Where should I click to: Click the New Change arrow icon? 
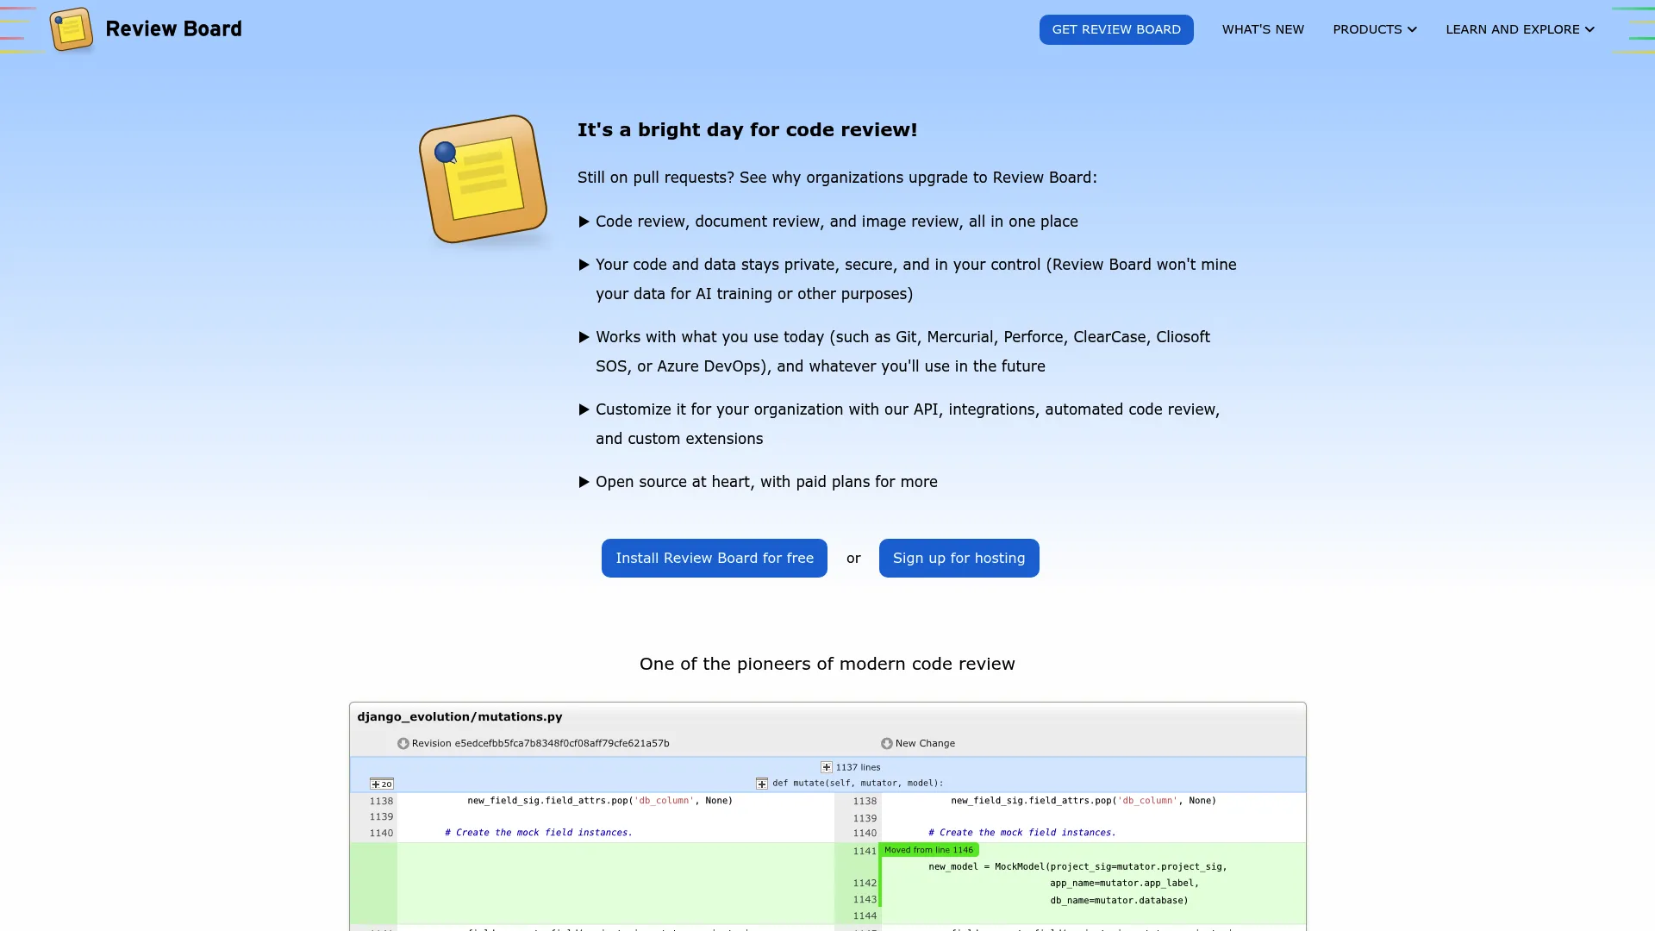(886, 743)
